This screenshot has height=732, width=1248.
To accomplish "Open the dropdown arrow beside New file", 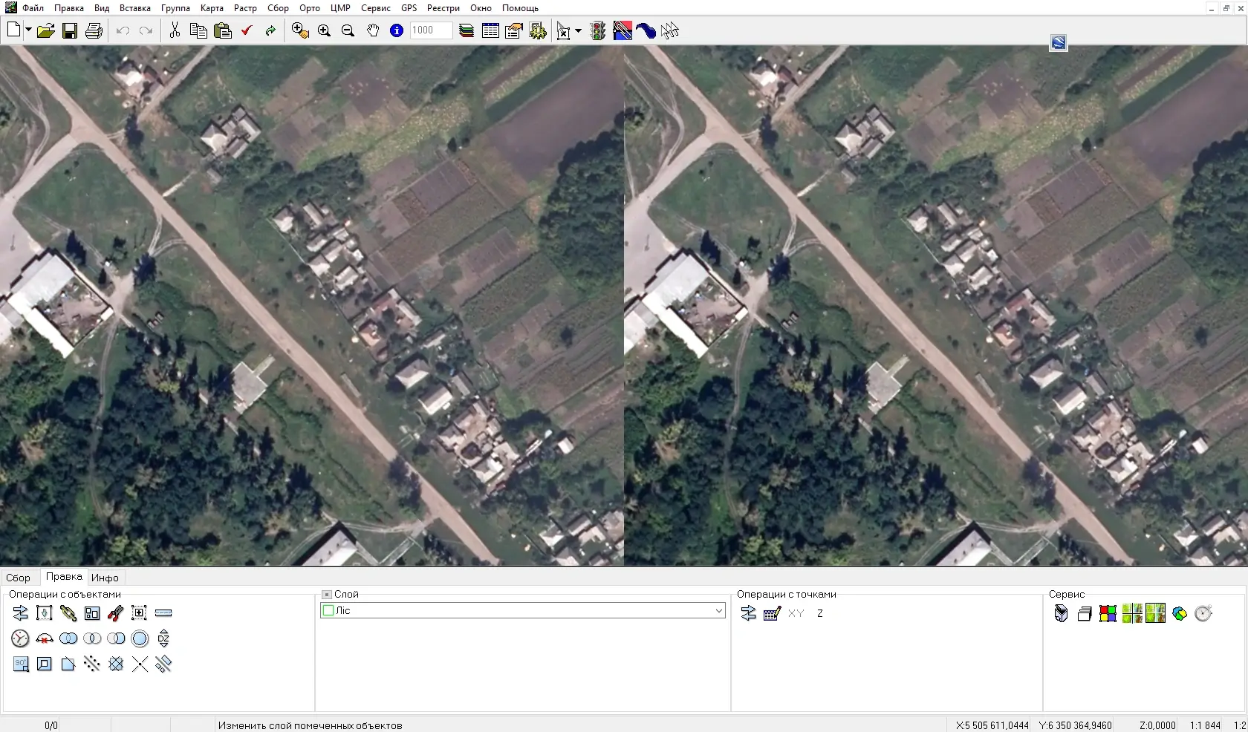I will (x=28, y=30).
